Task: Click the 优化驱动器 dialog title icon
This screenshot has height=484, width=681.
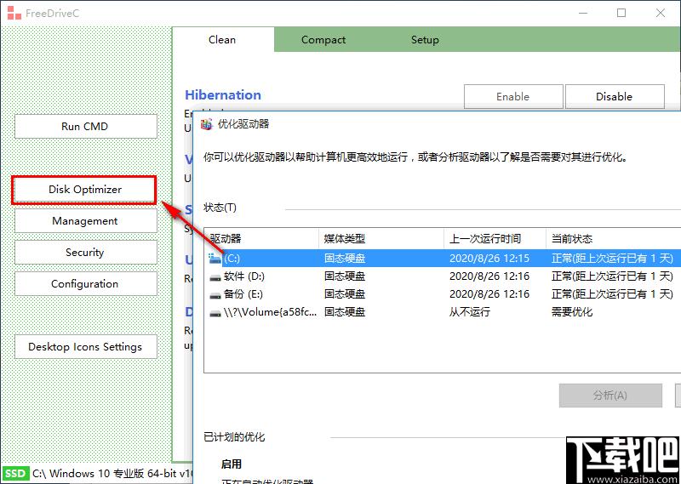Action: coord(207,124)
